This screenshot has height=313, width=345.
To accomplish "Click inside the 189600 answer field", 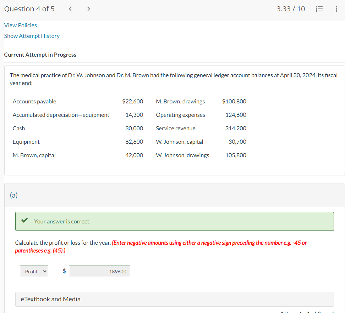I will point(99,271).
